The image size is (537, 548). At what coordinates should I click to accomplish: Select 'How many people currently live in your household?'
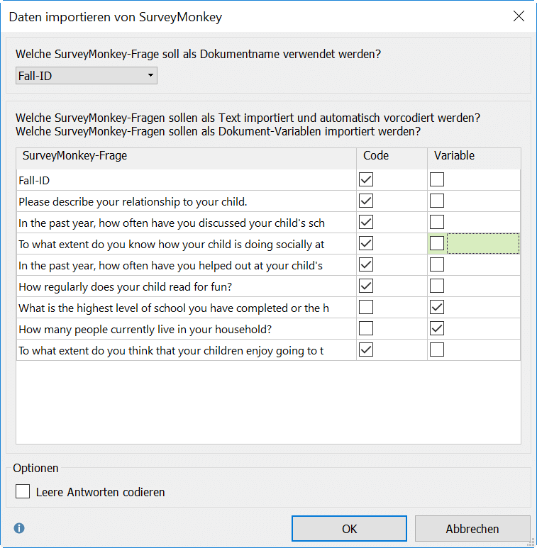(145, 330)
